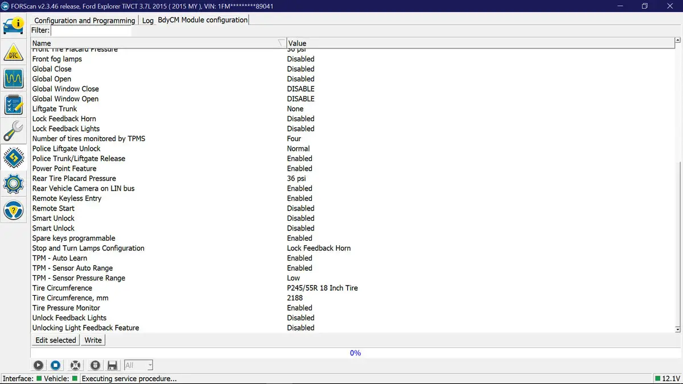Click the green Interface status indicator

(x=39, y=378)
